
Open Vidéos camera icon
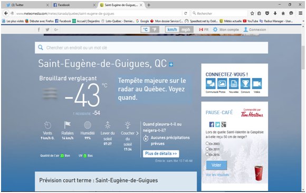coord(257,84)
